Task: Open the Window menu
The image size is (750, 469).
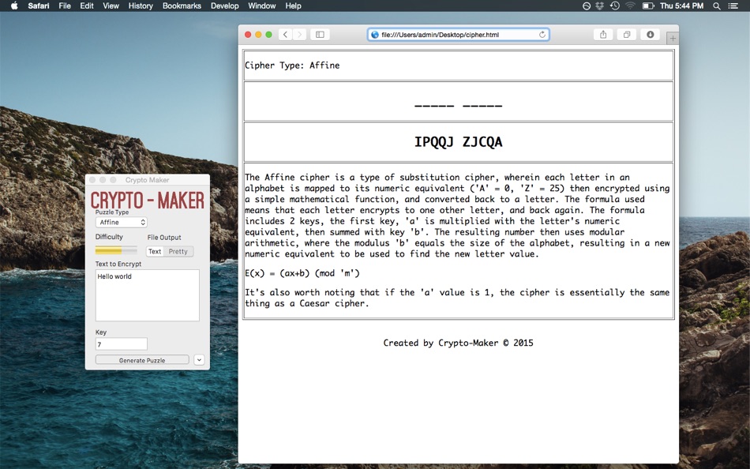Action: pyautogui.click(x=261, y=6)
